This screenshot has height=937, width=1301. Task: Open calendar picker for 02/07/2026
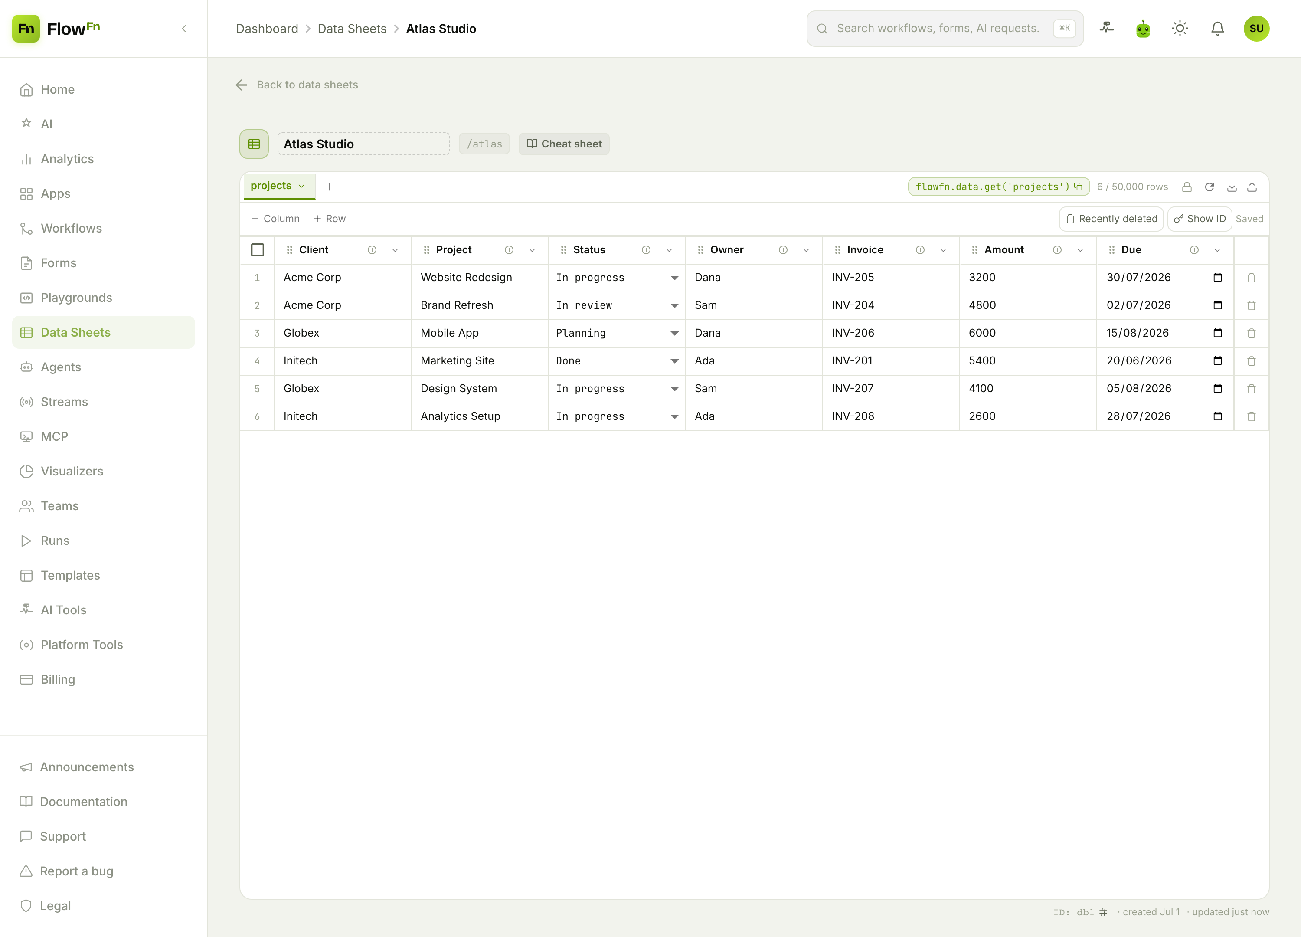point(1217,305)
